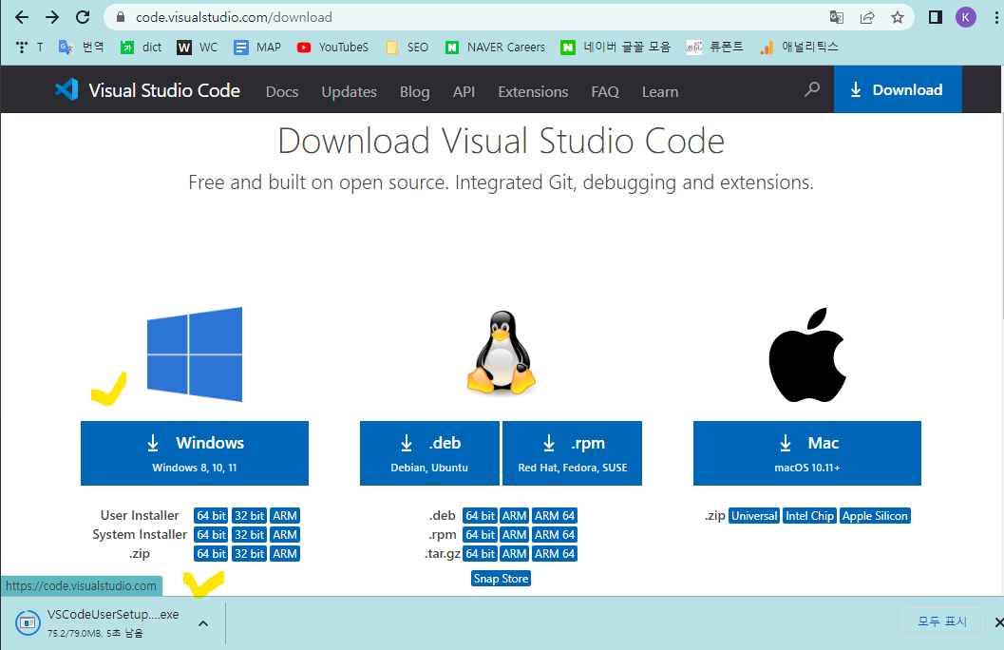Go forward using browser forward arrow
Viewport: 1004px width, 650px height.
tap(52, 17)
